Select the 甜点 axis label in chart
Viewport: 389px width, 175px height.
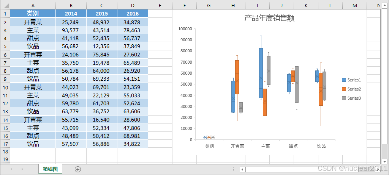coord(293,146)
